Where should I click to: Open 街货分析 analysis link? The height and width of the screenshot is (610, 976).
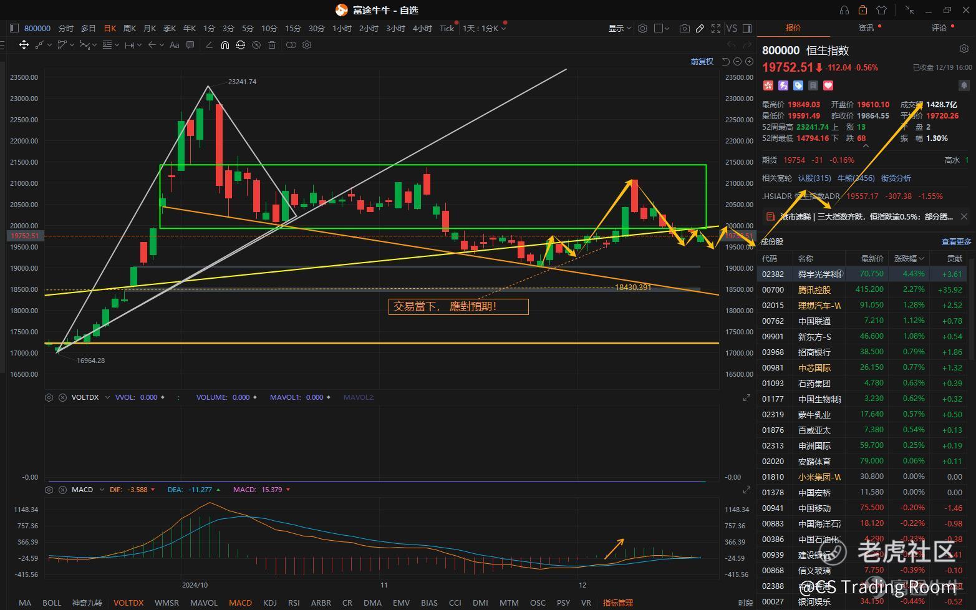tap(896, 178)
